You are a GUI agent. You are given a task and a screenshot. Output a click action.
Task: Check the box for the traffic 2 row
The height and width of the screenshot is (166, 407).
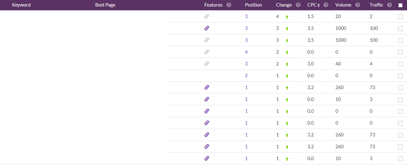[400, 17]
